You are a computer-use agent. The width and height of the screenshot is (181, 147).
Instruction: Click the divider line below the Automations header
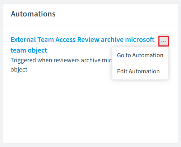[x=91, y=25]
